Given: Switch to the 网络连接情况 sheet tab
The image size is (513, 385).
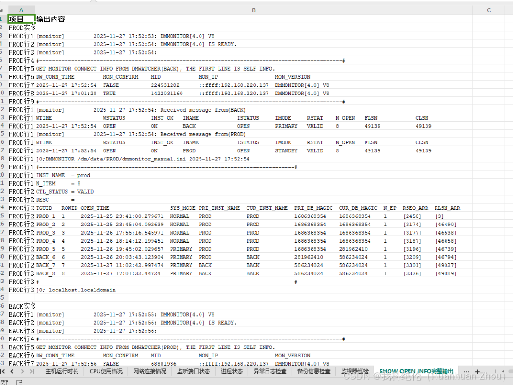Looking at the screenshot, I should pyautogui.click(x=150, y=371).
